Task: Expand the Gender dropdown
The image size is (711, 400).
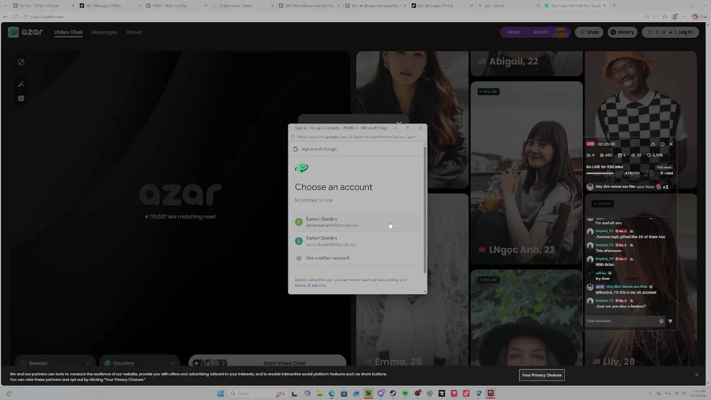Action: click(55, 363)
